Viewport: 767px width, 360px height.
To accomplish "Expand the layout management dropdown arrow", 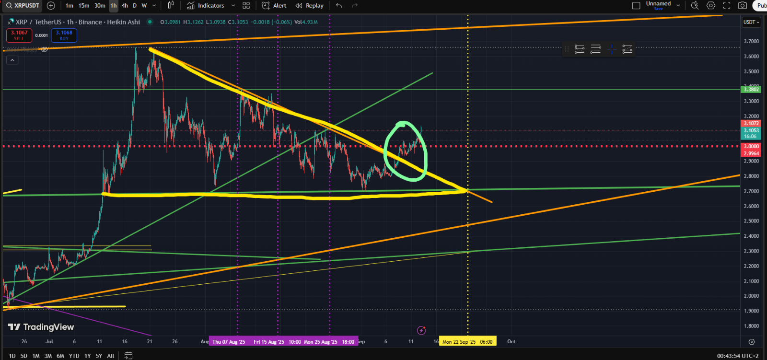I will 678,6.
